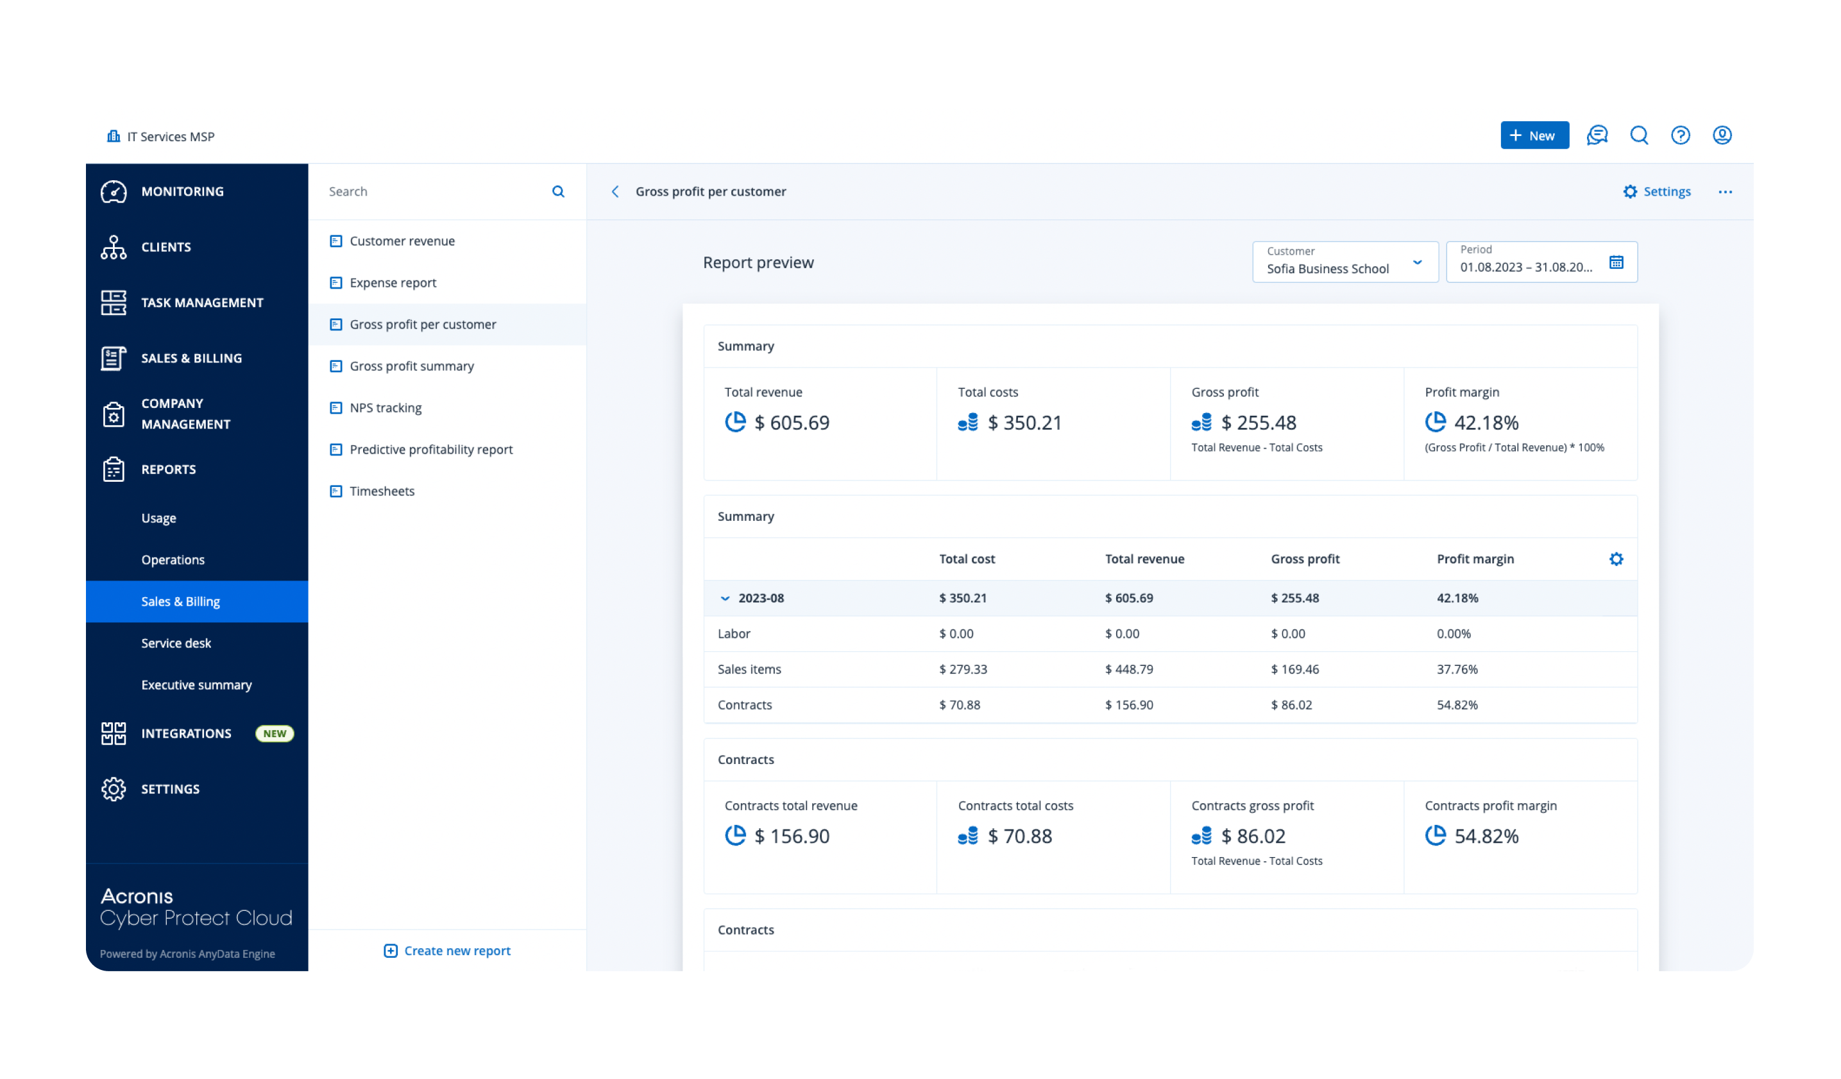The image size is (1841, 1079).
Task: Open the Service desk reports submenu item
Action: coord(176,643)
